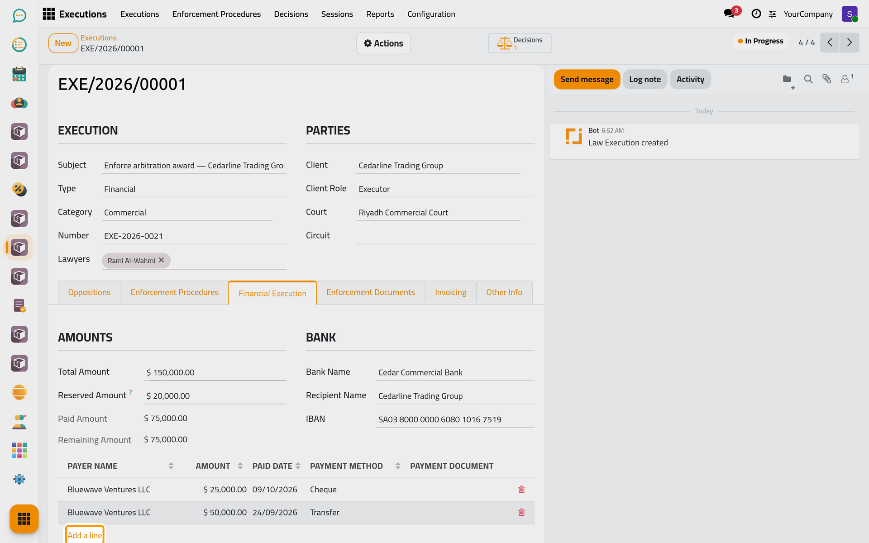The height and width of the screenshot is (543, 869).
Task: Open the Court field Riyadh Commercial Court
Action: [438, 213]
